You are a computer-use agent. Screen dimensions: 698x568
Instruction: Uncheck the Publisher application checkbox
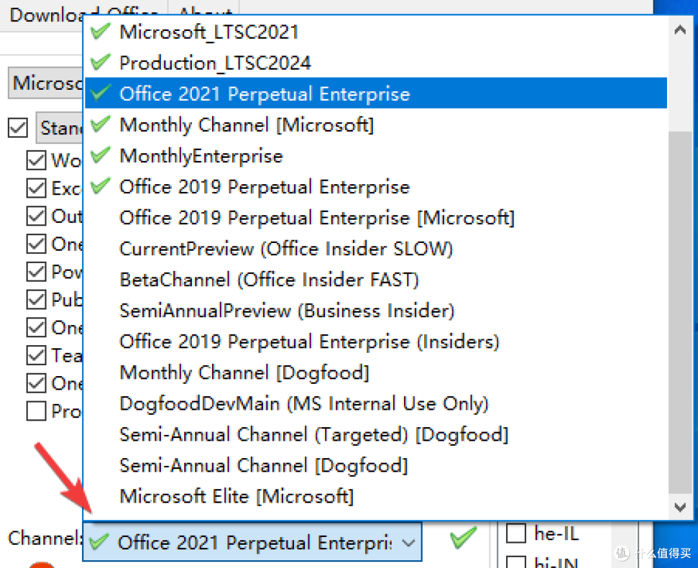pos(36,299)
